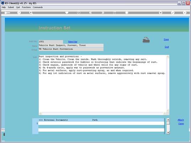Click the double right arrow next icon
The height and width of the screenshot is (143, 191).
(x=103, y=12)
